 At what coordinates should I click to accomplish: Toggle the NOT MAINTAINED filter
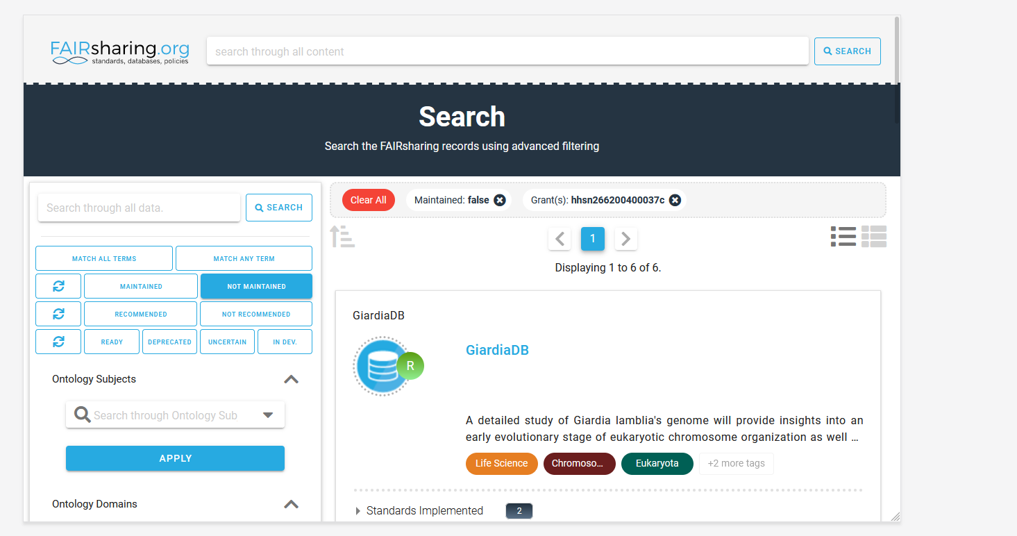click(256, 285)
